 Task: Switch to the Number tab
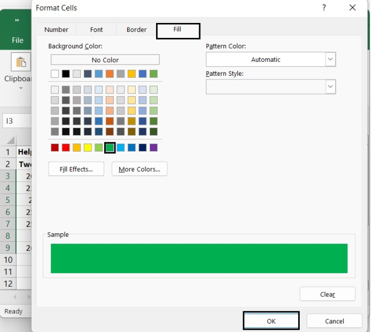56,30
